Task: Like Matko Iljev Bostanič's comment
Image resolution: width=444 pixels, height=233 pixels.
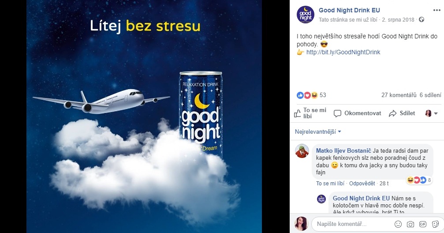Action: (330, 184)
